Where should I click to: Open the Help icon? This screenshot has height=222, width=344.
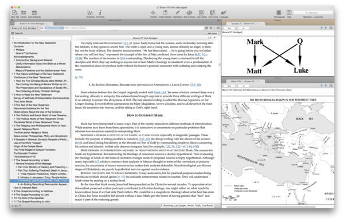tap(289, 13)
